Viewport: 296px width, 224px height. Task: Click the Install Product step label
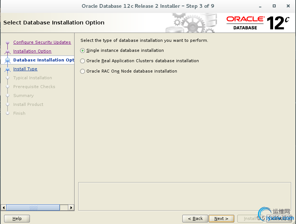pos(28,104)
